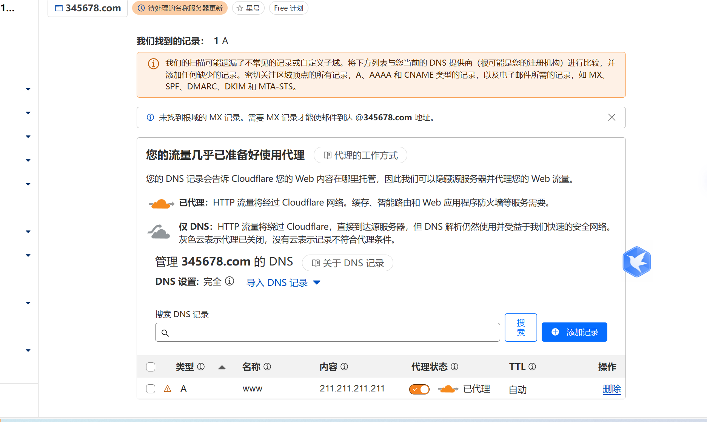Click the info icon next to 类型 header
The height and width of the screenshot is (422, 707).
(x=201, y=367)
